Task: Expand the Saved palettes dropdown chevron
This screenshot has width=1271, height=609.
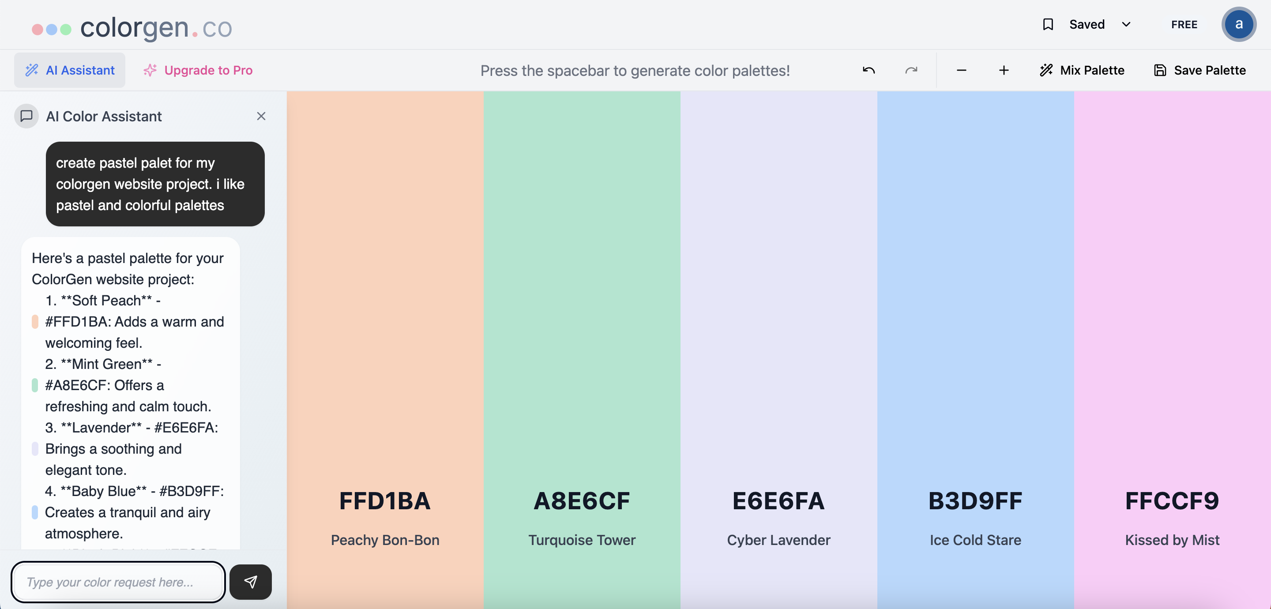Action: point(1126,25)
